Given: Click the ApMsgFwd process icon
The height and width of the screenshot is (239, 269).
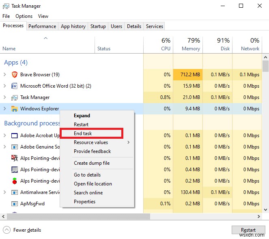Looking at the screenshot, I should 15,204.
